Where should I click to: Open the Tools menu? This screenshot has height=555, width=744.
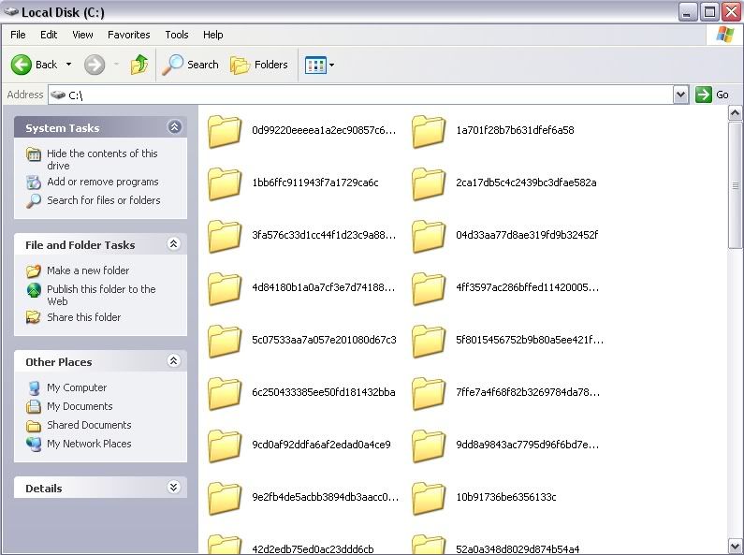tap(177, 35)
